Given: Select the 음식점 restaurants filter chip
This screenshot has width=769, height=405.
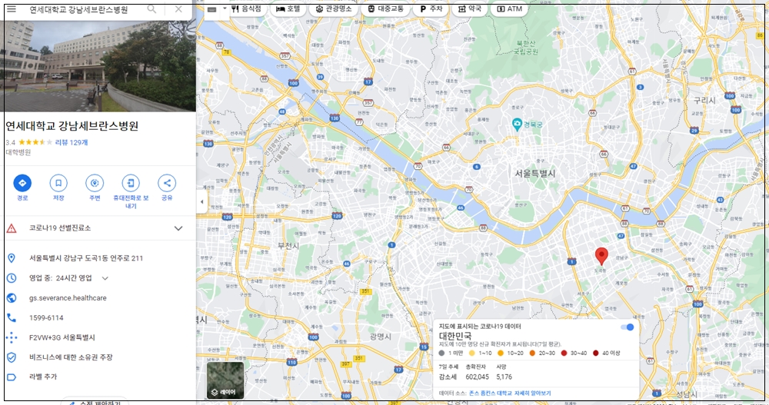Looking at the screenshot, I should pos(247,8).
